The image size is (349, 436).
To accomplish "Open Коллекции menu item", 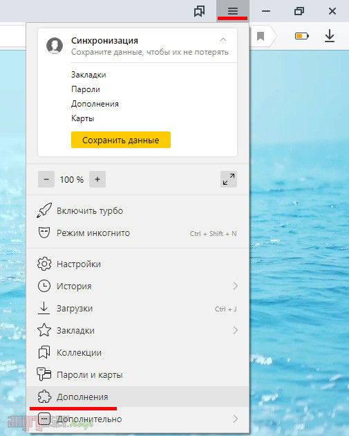I will pos(138,352).
